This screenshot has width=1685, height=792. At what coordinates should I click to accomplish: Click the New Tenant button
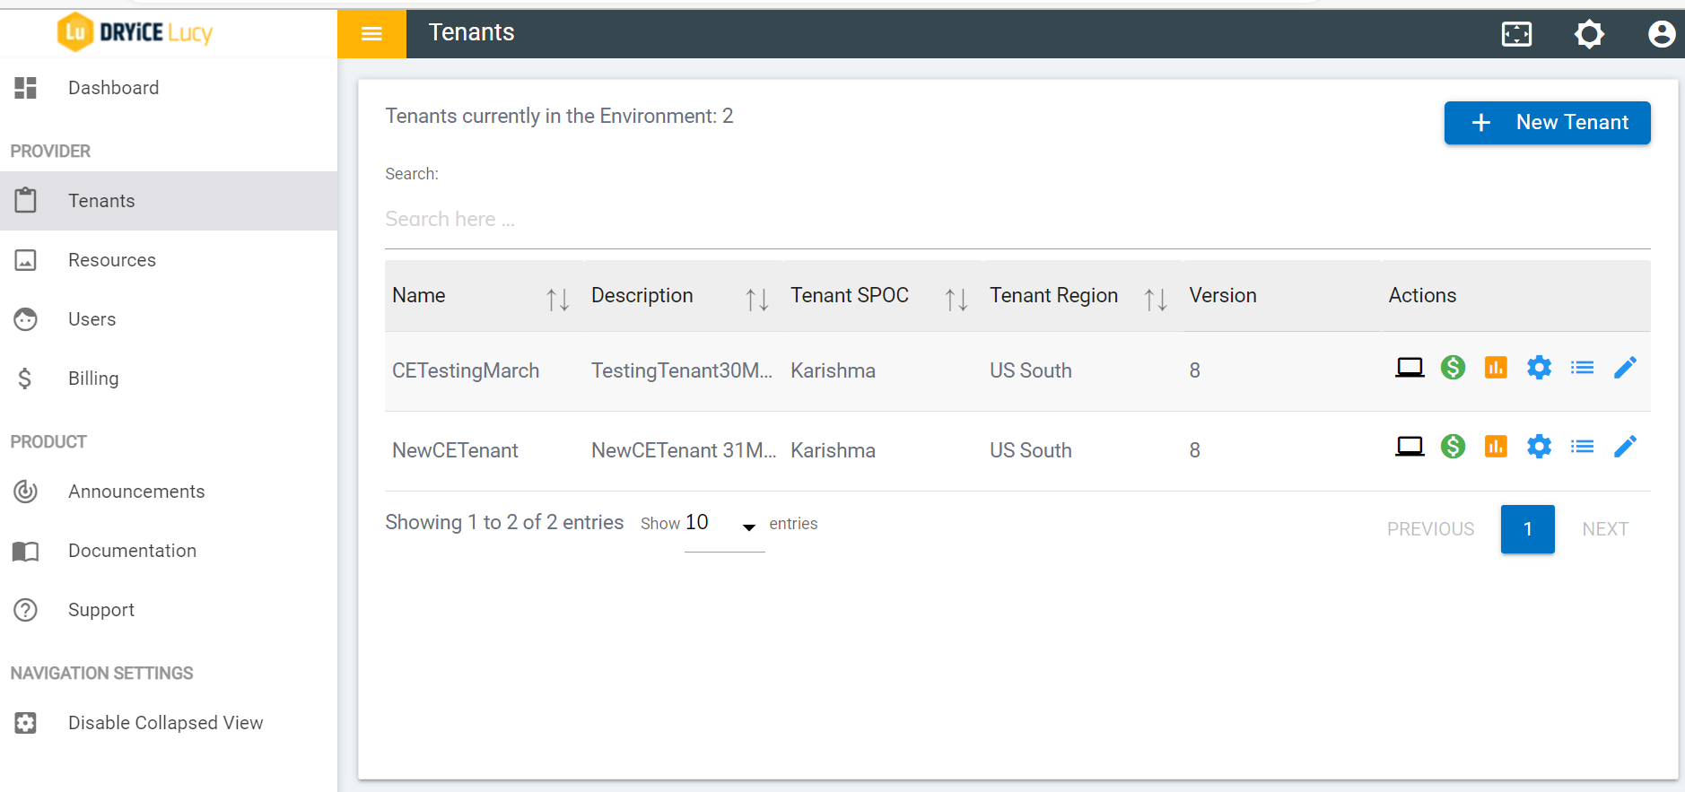pos(1547,123)
